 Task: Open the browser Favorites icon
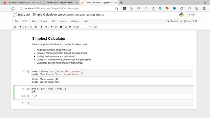189,8
